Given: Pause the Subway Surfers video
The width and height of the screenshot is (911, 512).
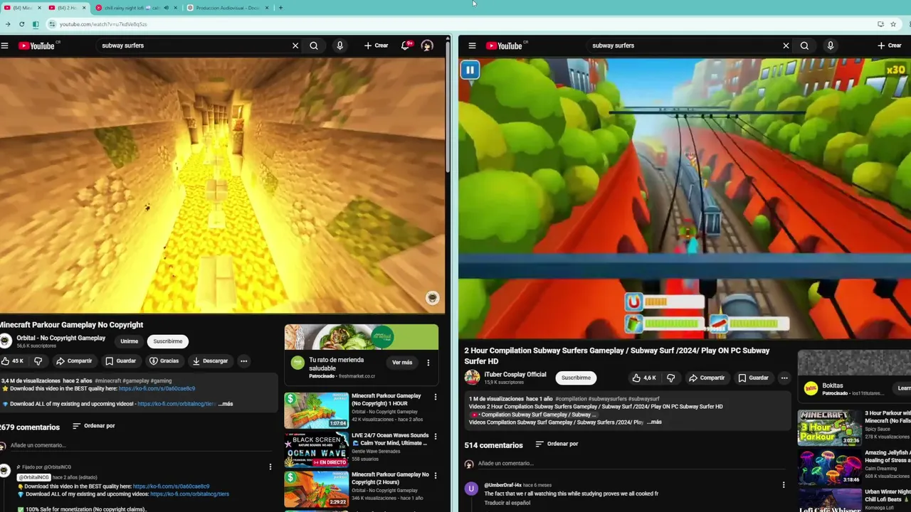Looking at the screenshot, I should 470,70.
